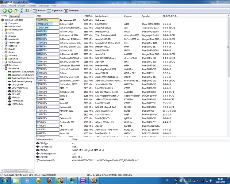Click the users icon beside Refresh

27,10
